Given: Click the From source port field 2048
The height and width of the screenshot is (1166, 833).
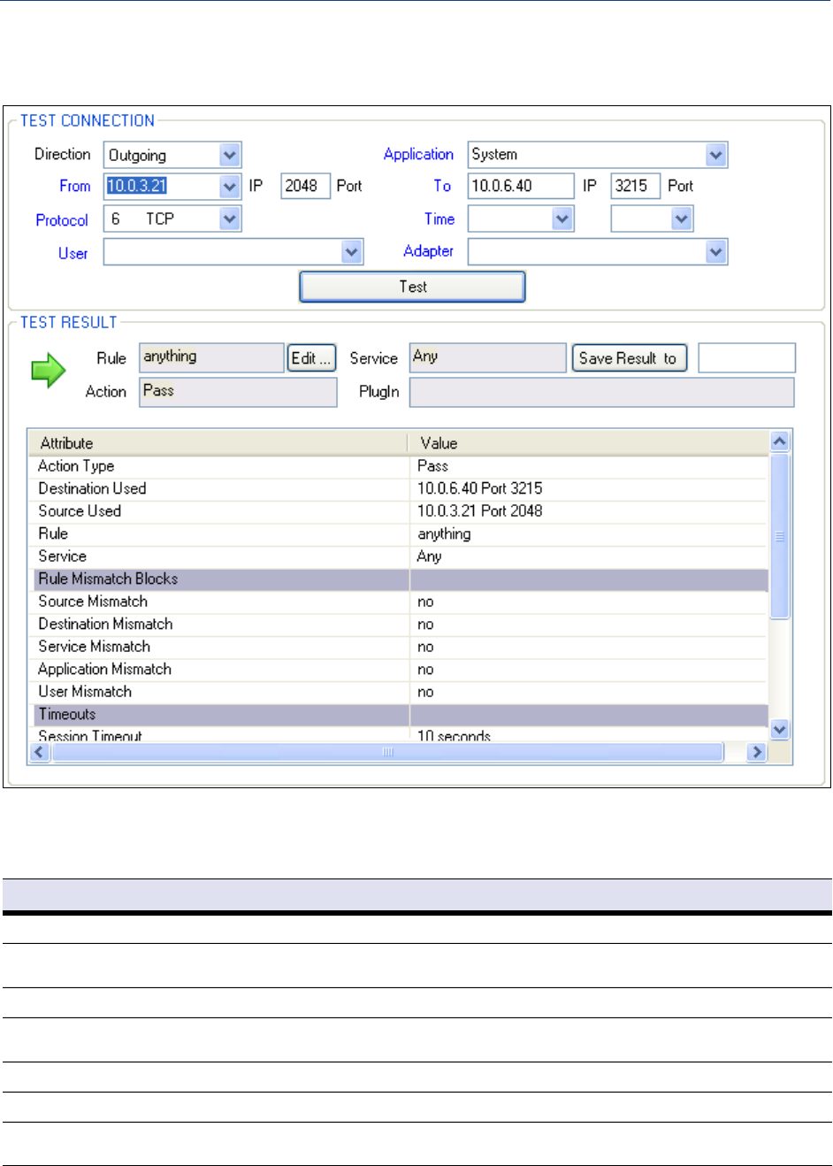Looking at the screenshot, I should coord(305,186).
